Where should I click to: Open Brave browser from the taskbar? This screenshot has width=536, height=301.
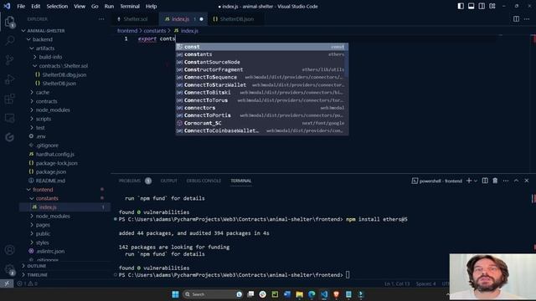click(337, 294)
